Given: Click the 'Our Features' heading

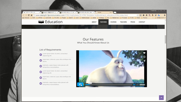Looking at the screenshot, I should click(x=93, y=39).
